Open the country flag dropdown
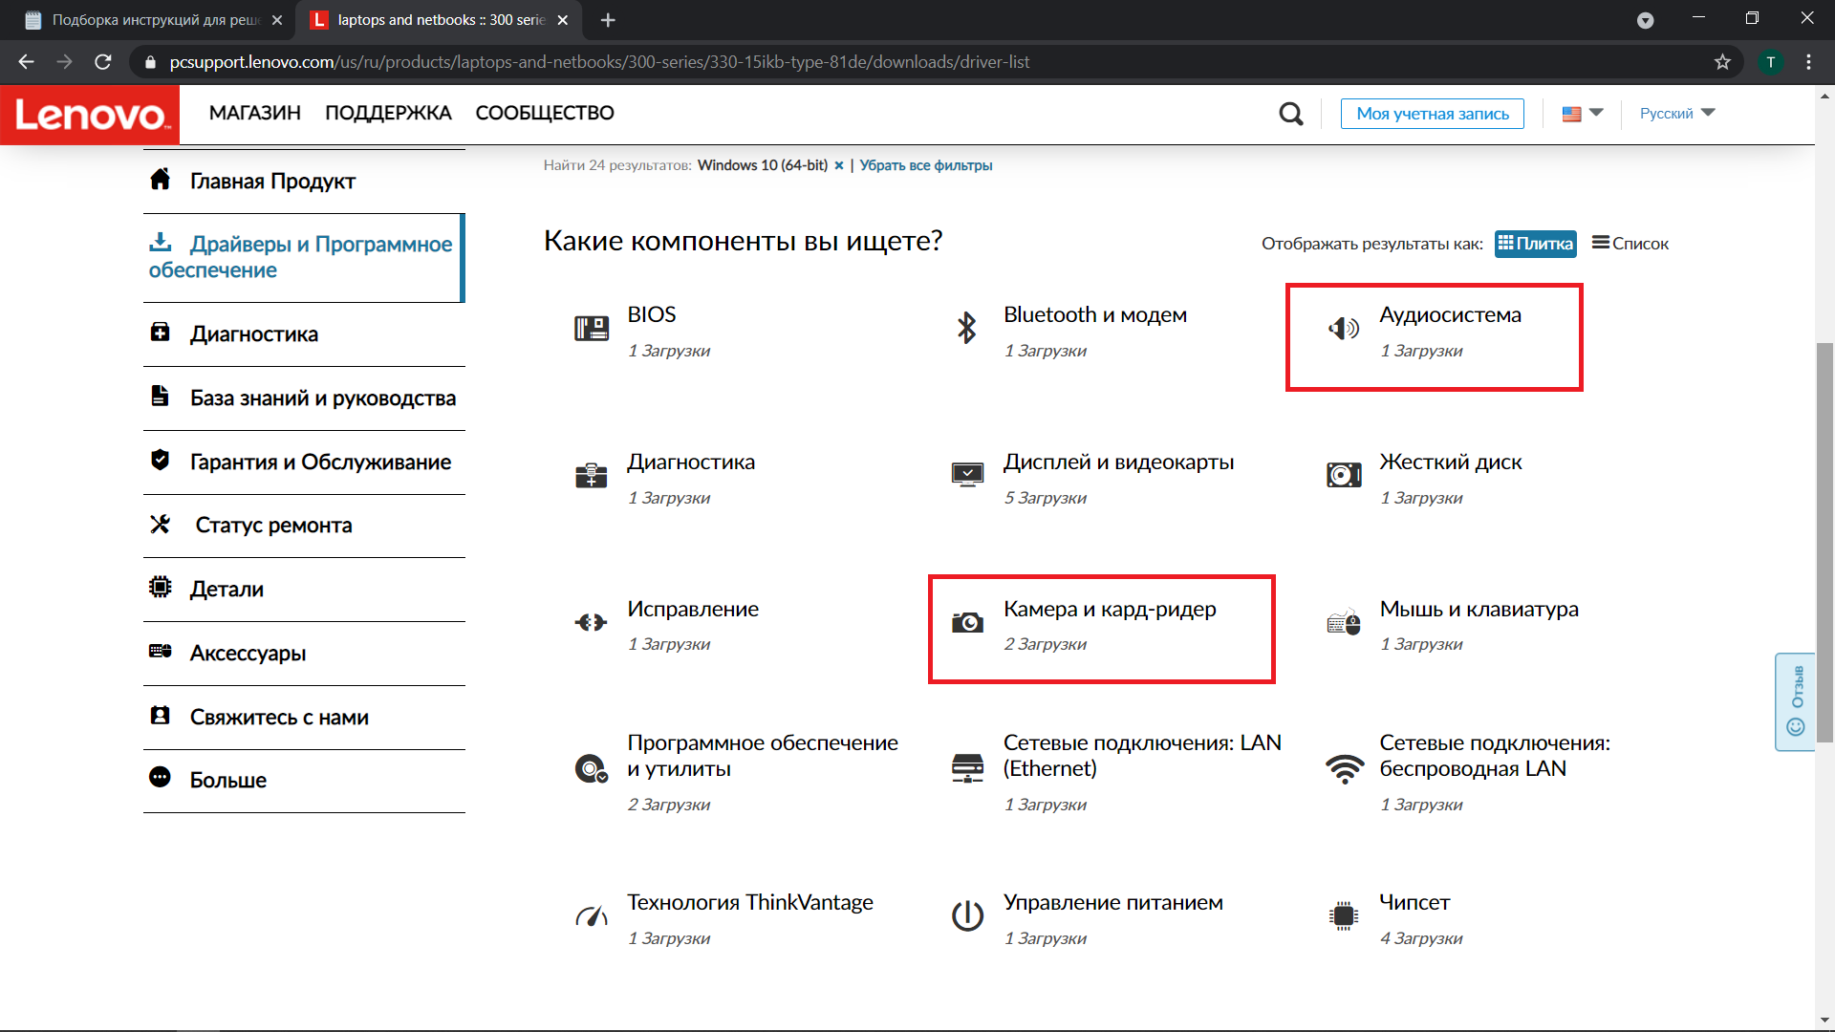The height and width of the screenshot is (1032, 1835). pos(1582,114)
